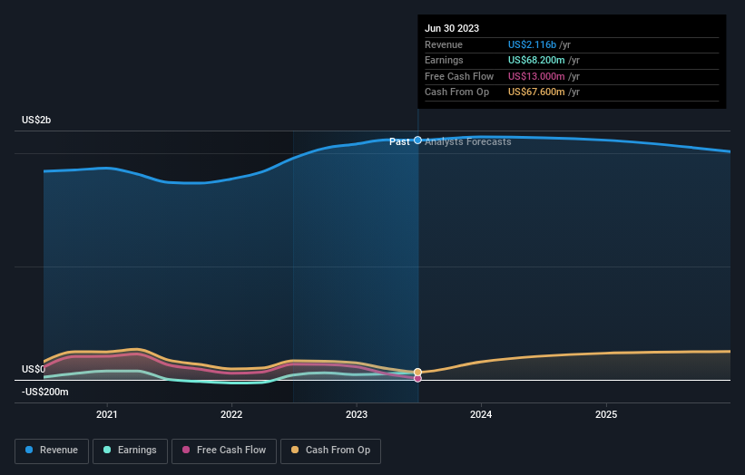
Task: Click the US$13.000m free cash flow value
Action: click(536, 76)
